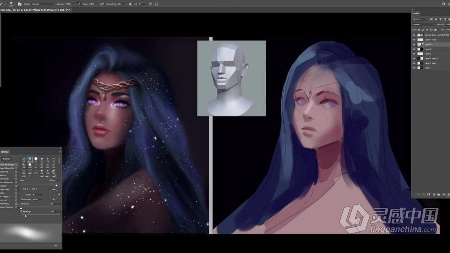
Task: Hide the Layer 3 eye icon
Action: (x=414, y=53)
